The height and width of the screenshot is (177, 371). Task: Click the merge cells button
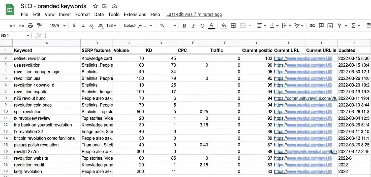coord(243,25)
